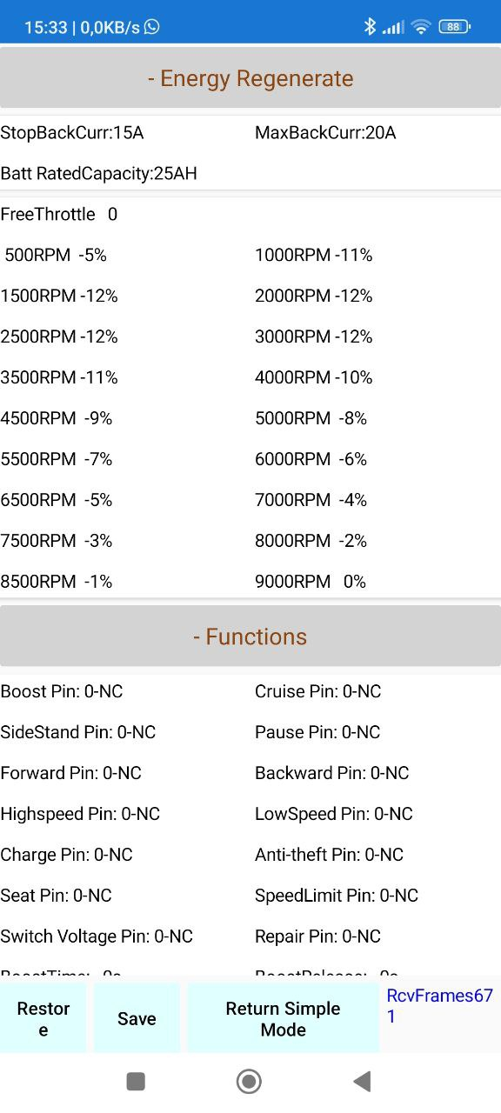Click the Restore button
The height and width of the screenshot is (1113, 501).
point(43,1018)
